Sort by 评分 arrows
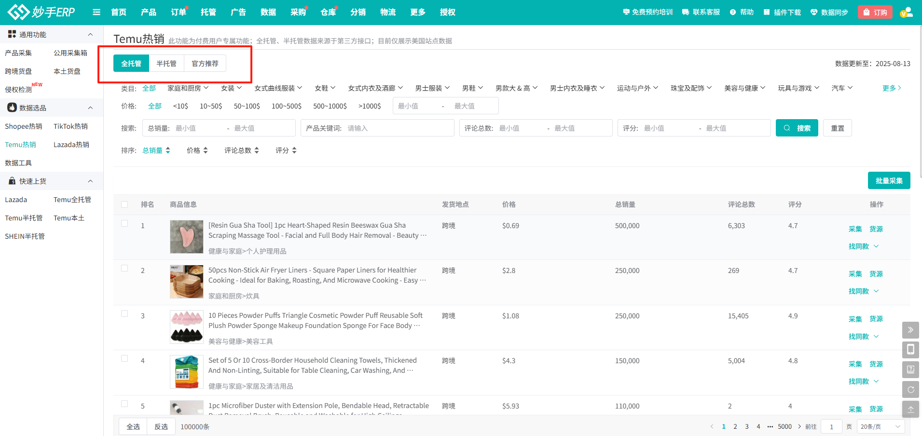 [294, 150]
